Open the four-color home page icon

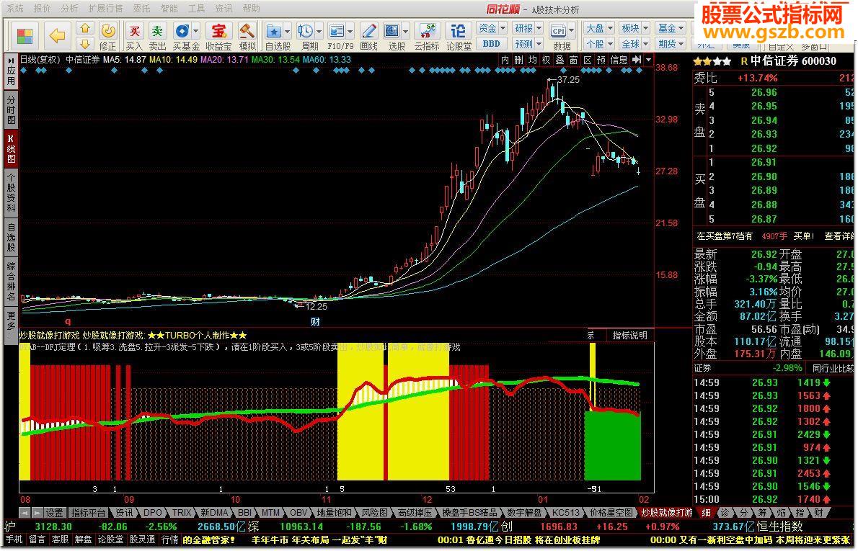click(x=25, y=36)
